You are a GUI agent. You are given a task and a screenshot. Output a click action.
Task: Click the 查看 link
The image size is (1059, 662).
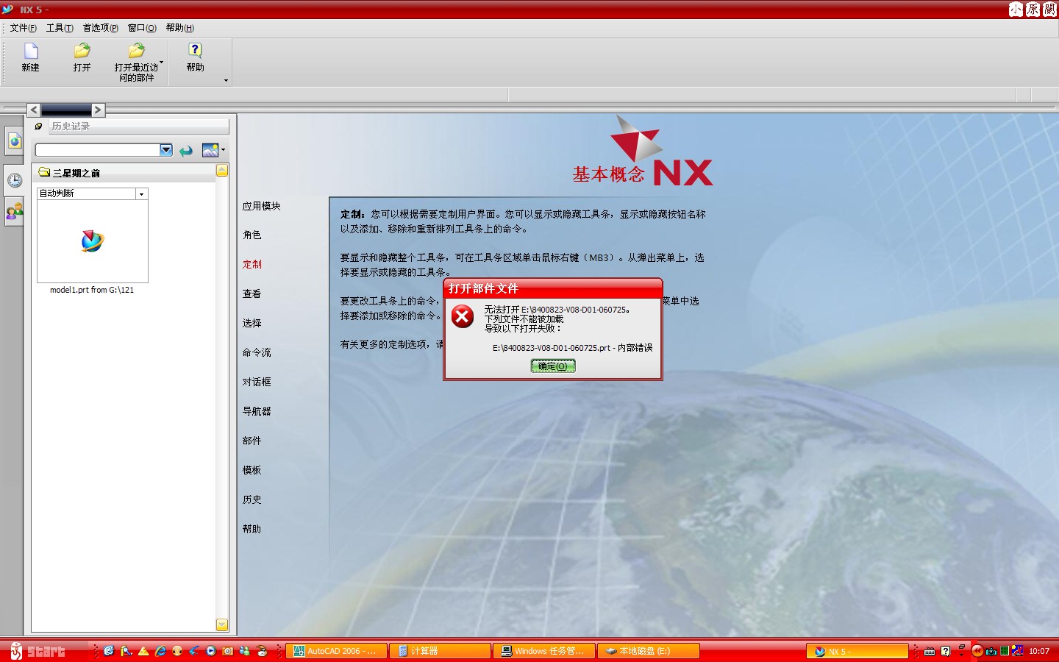click(252, 294)
